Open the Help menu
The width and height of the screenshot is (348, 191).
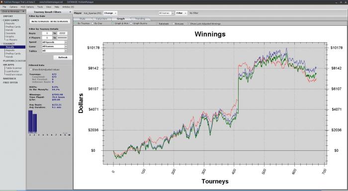(x=57, y=7)
